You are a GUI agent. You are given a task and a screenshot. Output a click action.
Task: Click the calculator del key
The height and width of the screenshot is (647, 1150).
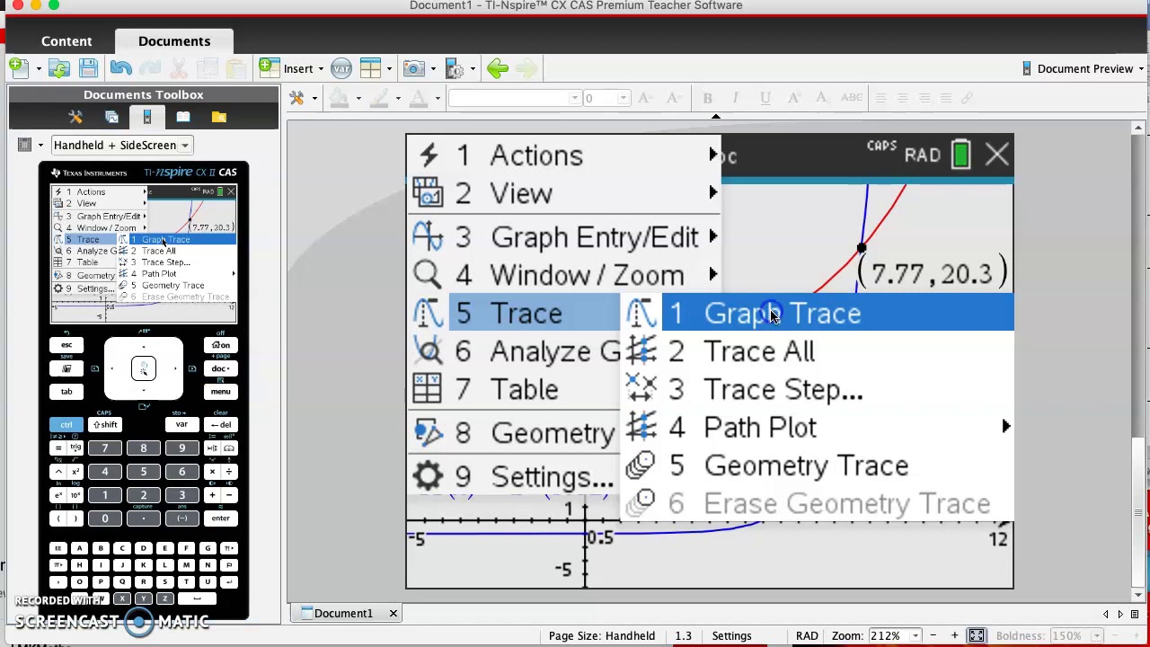click(220, 425)
